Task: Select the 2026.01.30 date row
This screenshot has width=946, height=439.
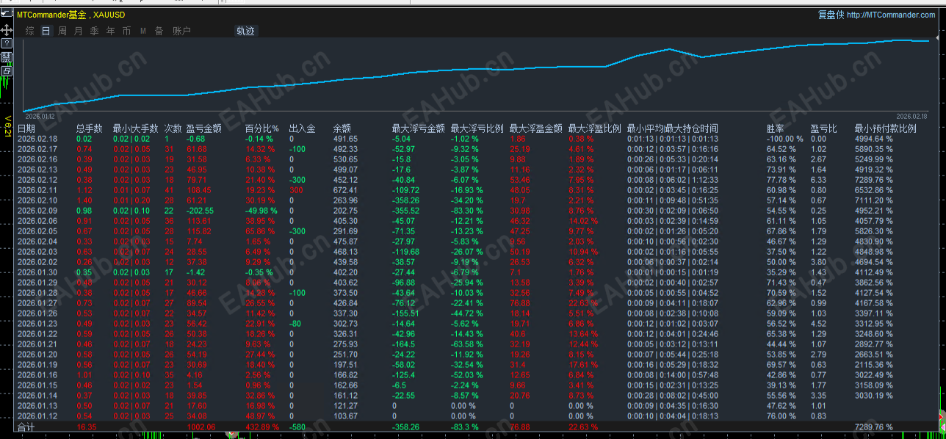Action: pyautogui.click(x=37, y=272)
